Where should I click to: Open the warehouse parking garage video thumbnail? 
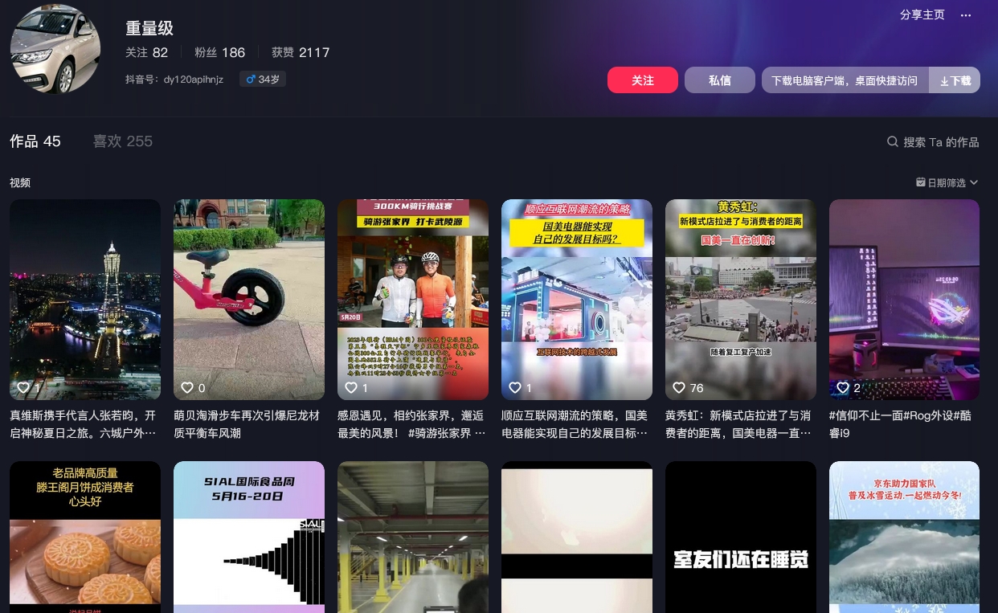413,537
